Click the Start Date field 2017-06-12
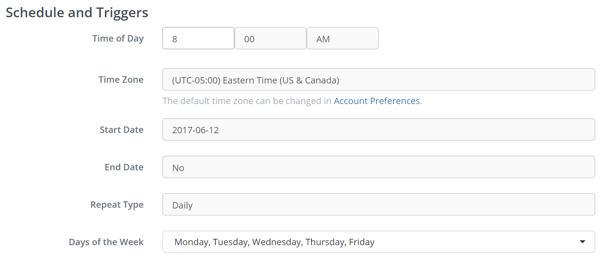This screenshot has width=608, height=262. coord(378,130)
